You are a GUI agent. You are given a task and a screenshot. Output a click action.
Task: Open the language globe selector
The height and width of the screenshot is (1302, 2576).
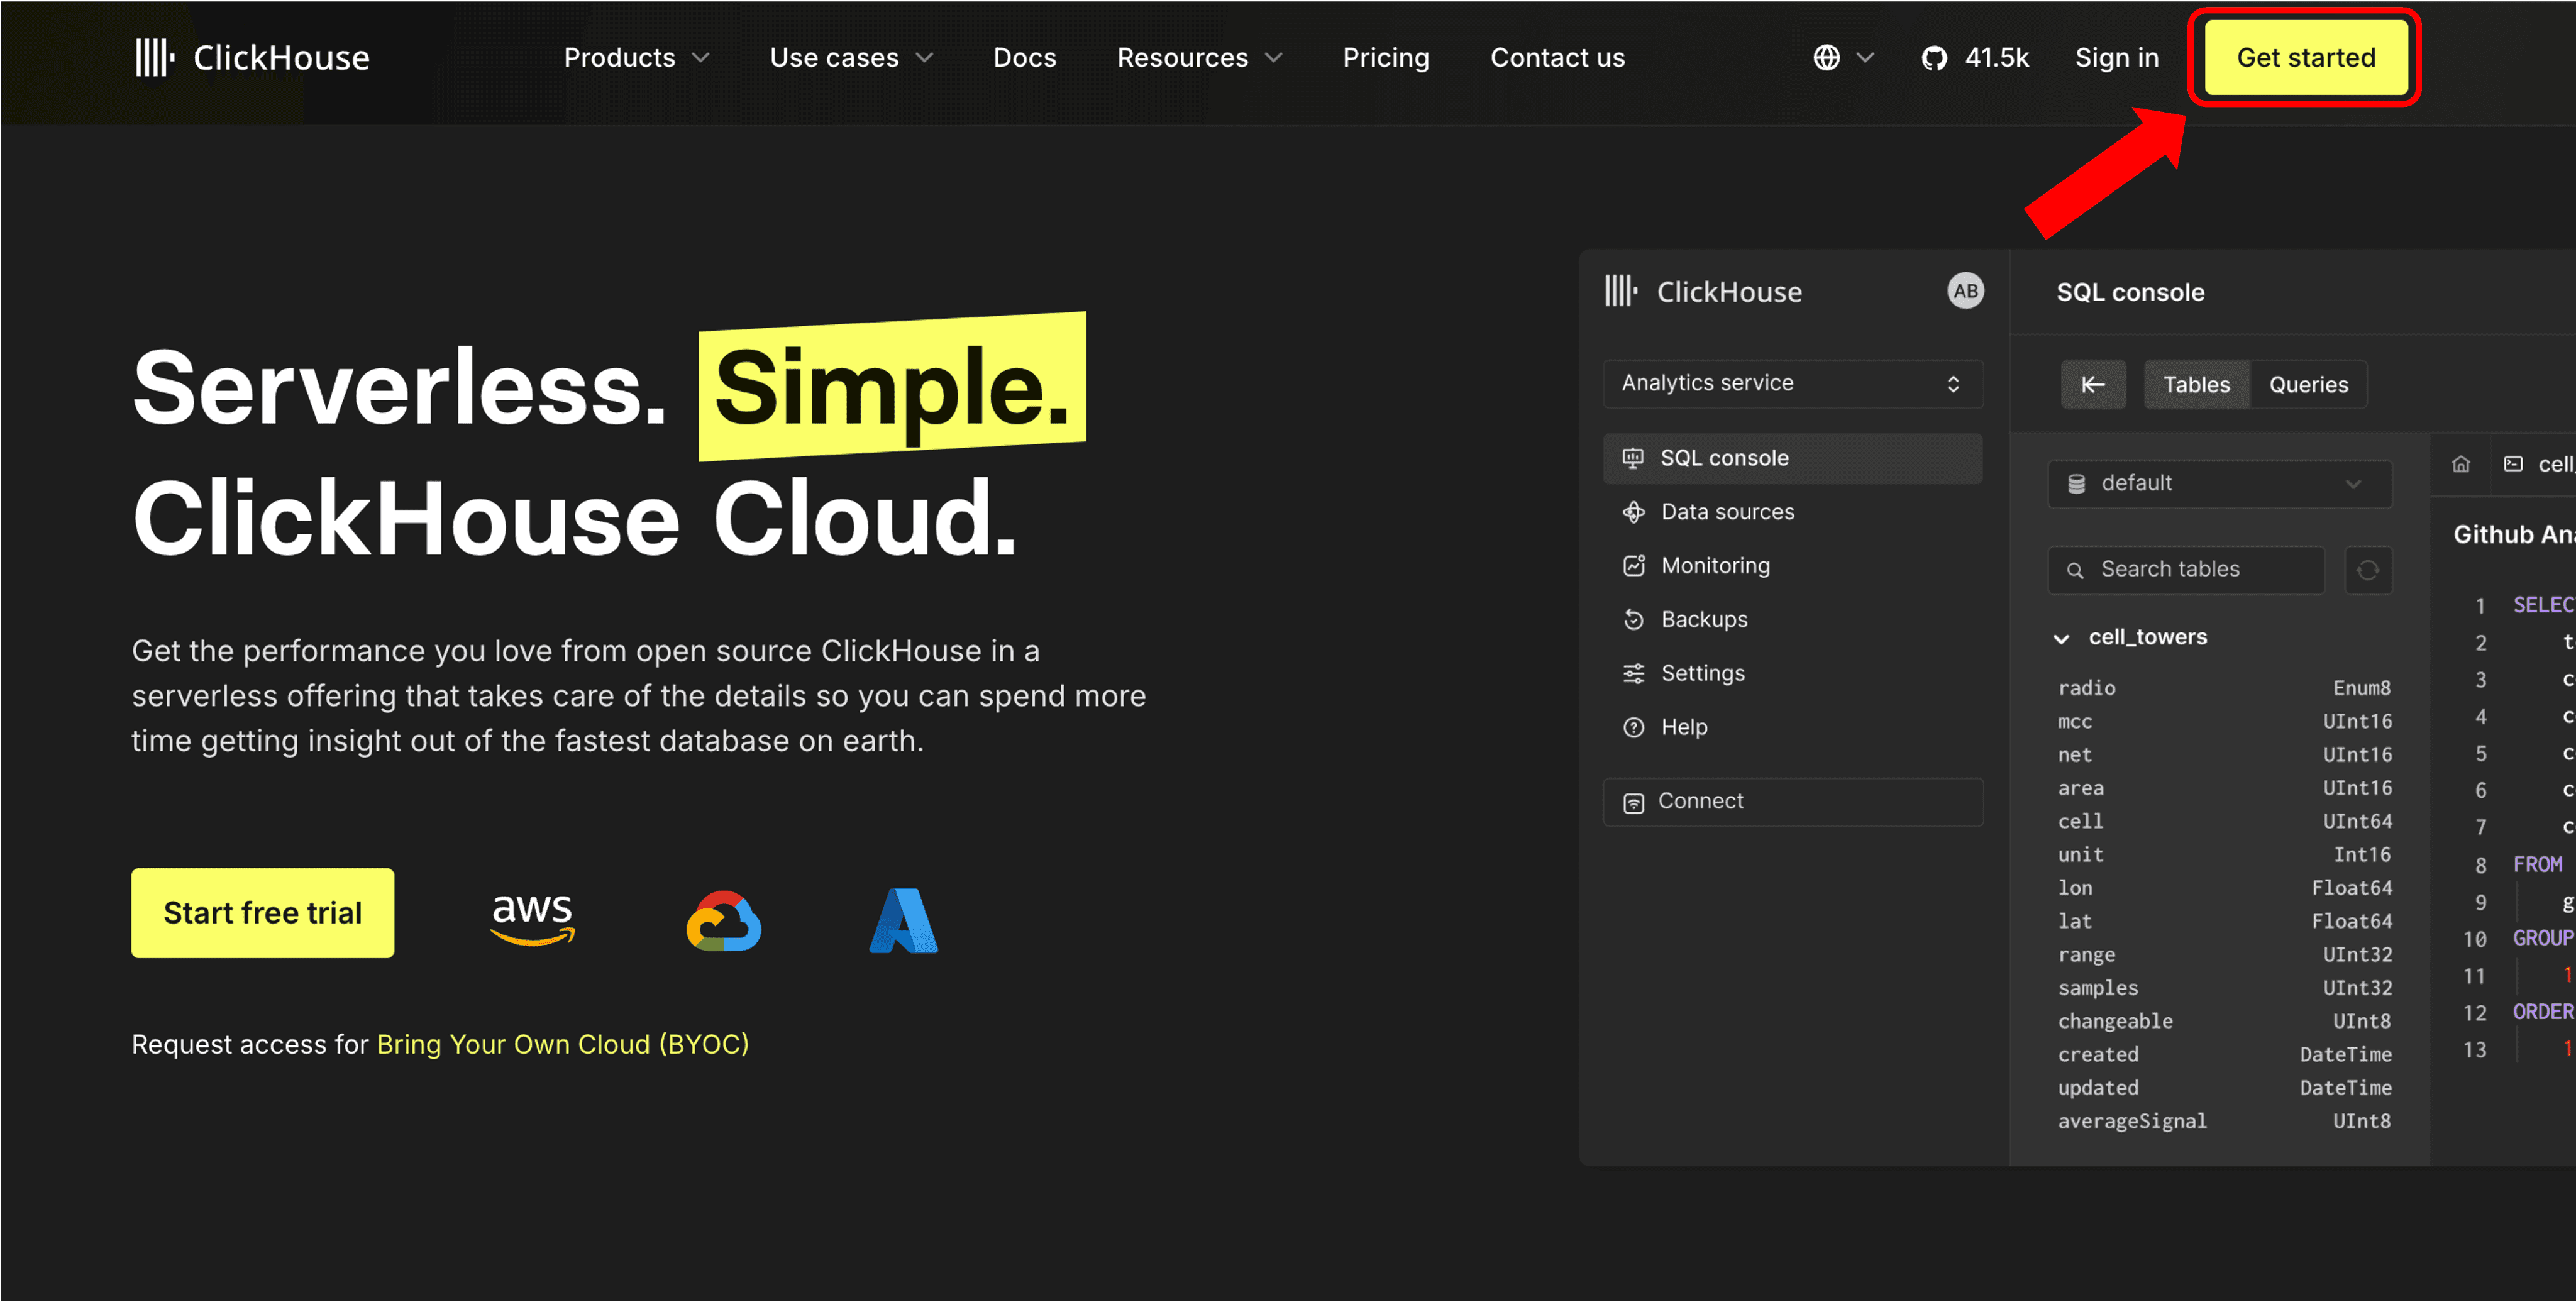click(x=1826, y=58)
